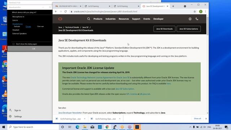The width and height of the screenshot is (231, 130).
Task: Reload the Oracle page
Action: pos(66,12)
